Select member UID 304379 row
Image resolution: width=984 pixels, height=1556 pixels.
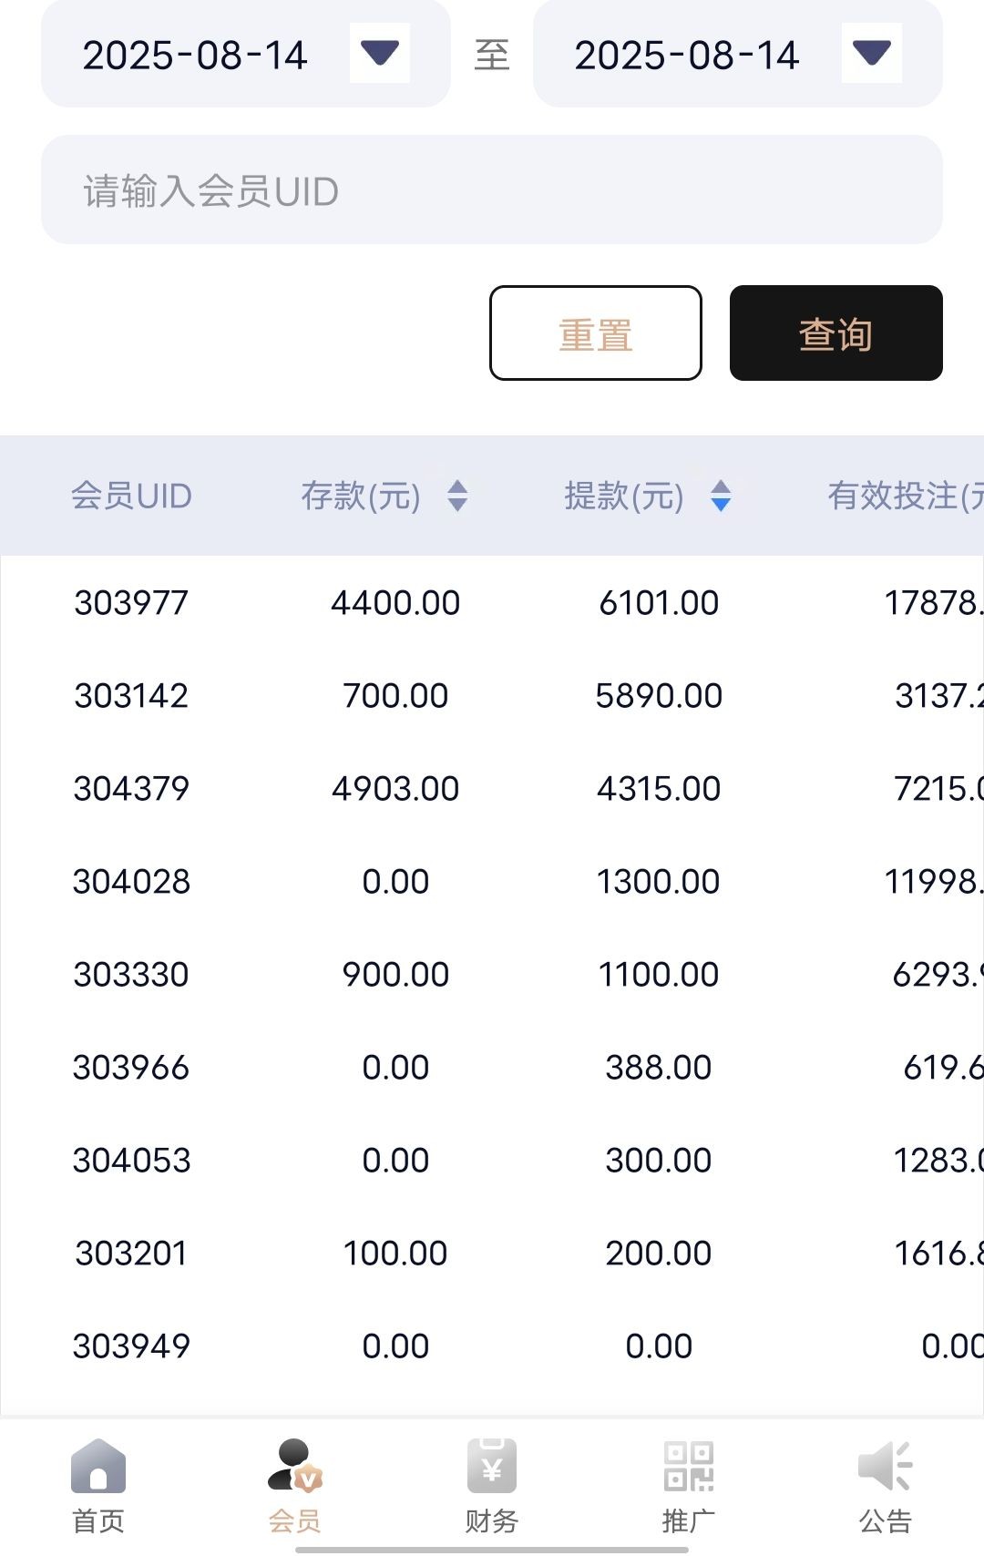tap(131, 789)
